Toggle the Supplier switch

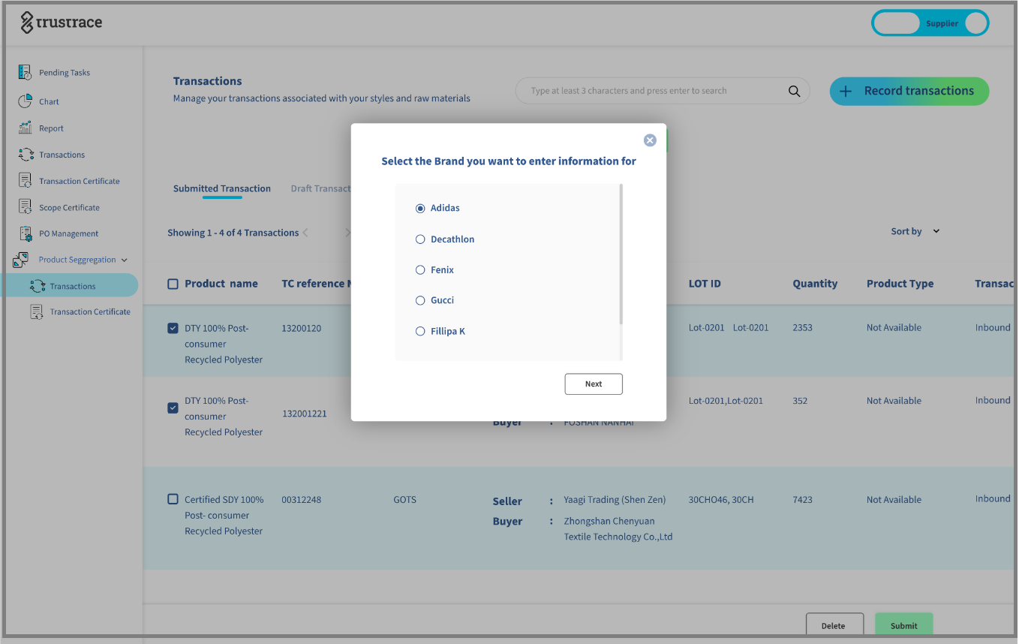[x=930, y=23]
